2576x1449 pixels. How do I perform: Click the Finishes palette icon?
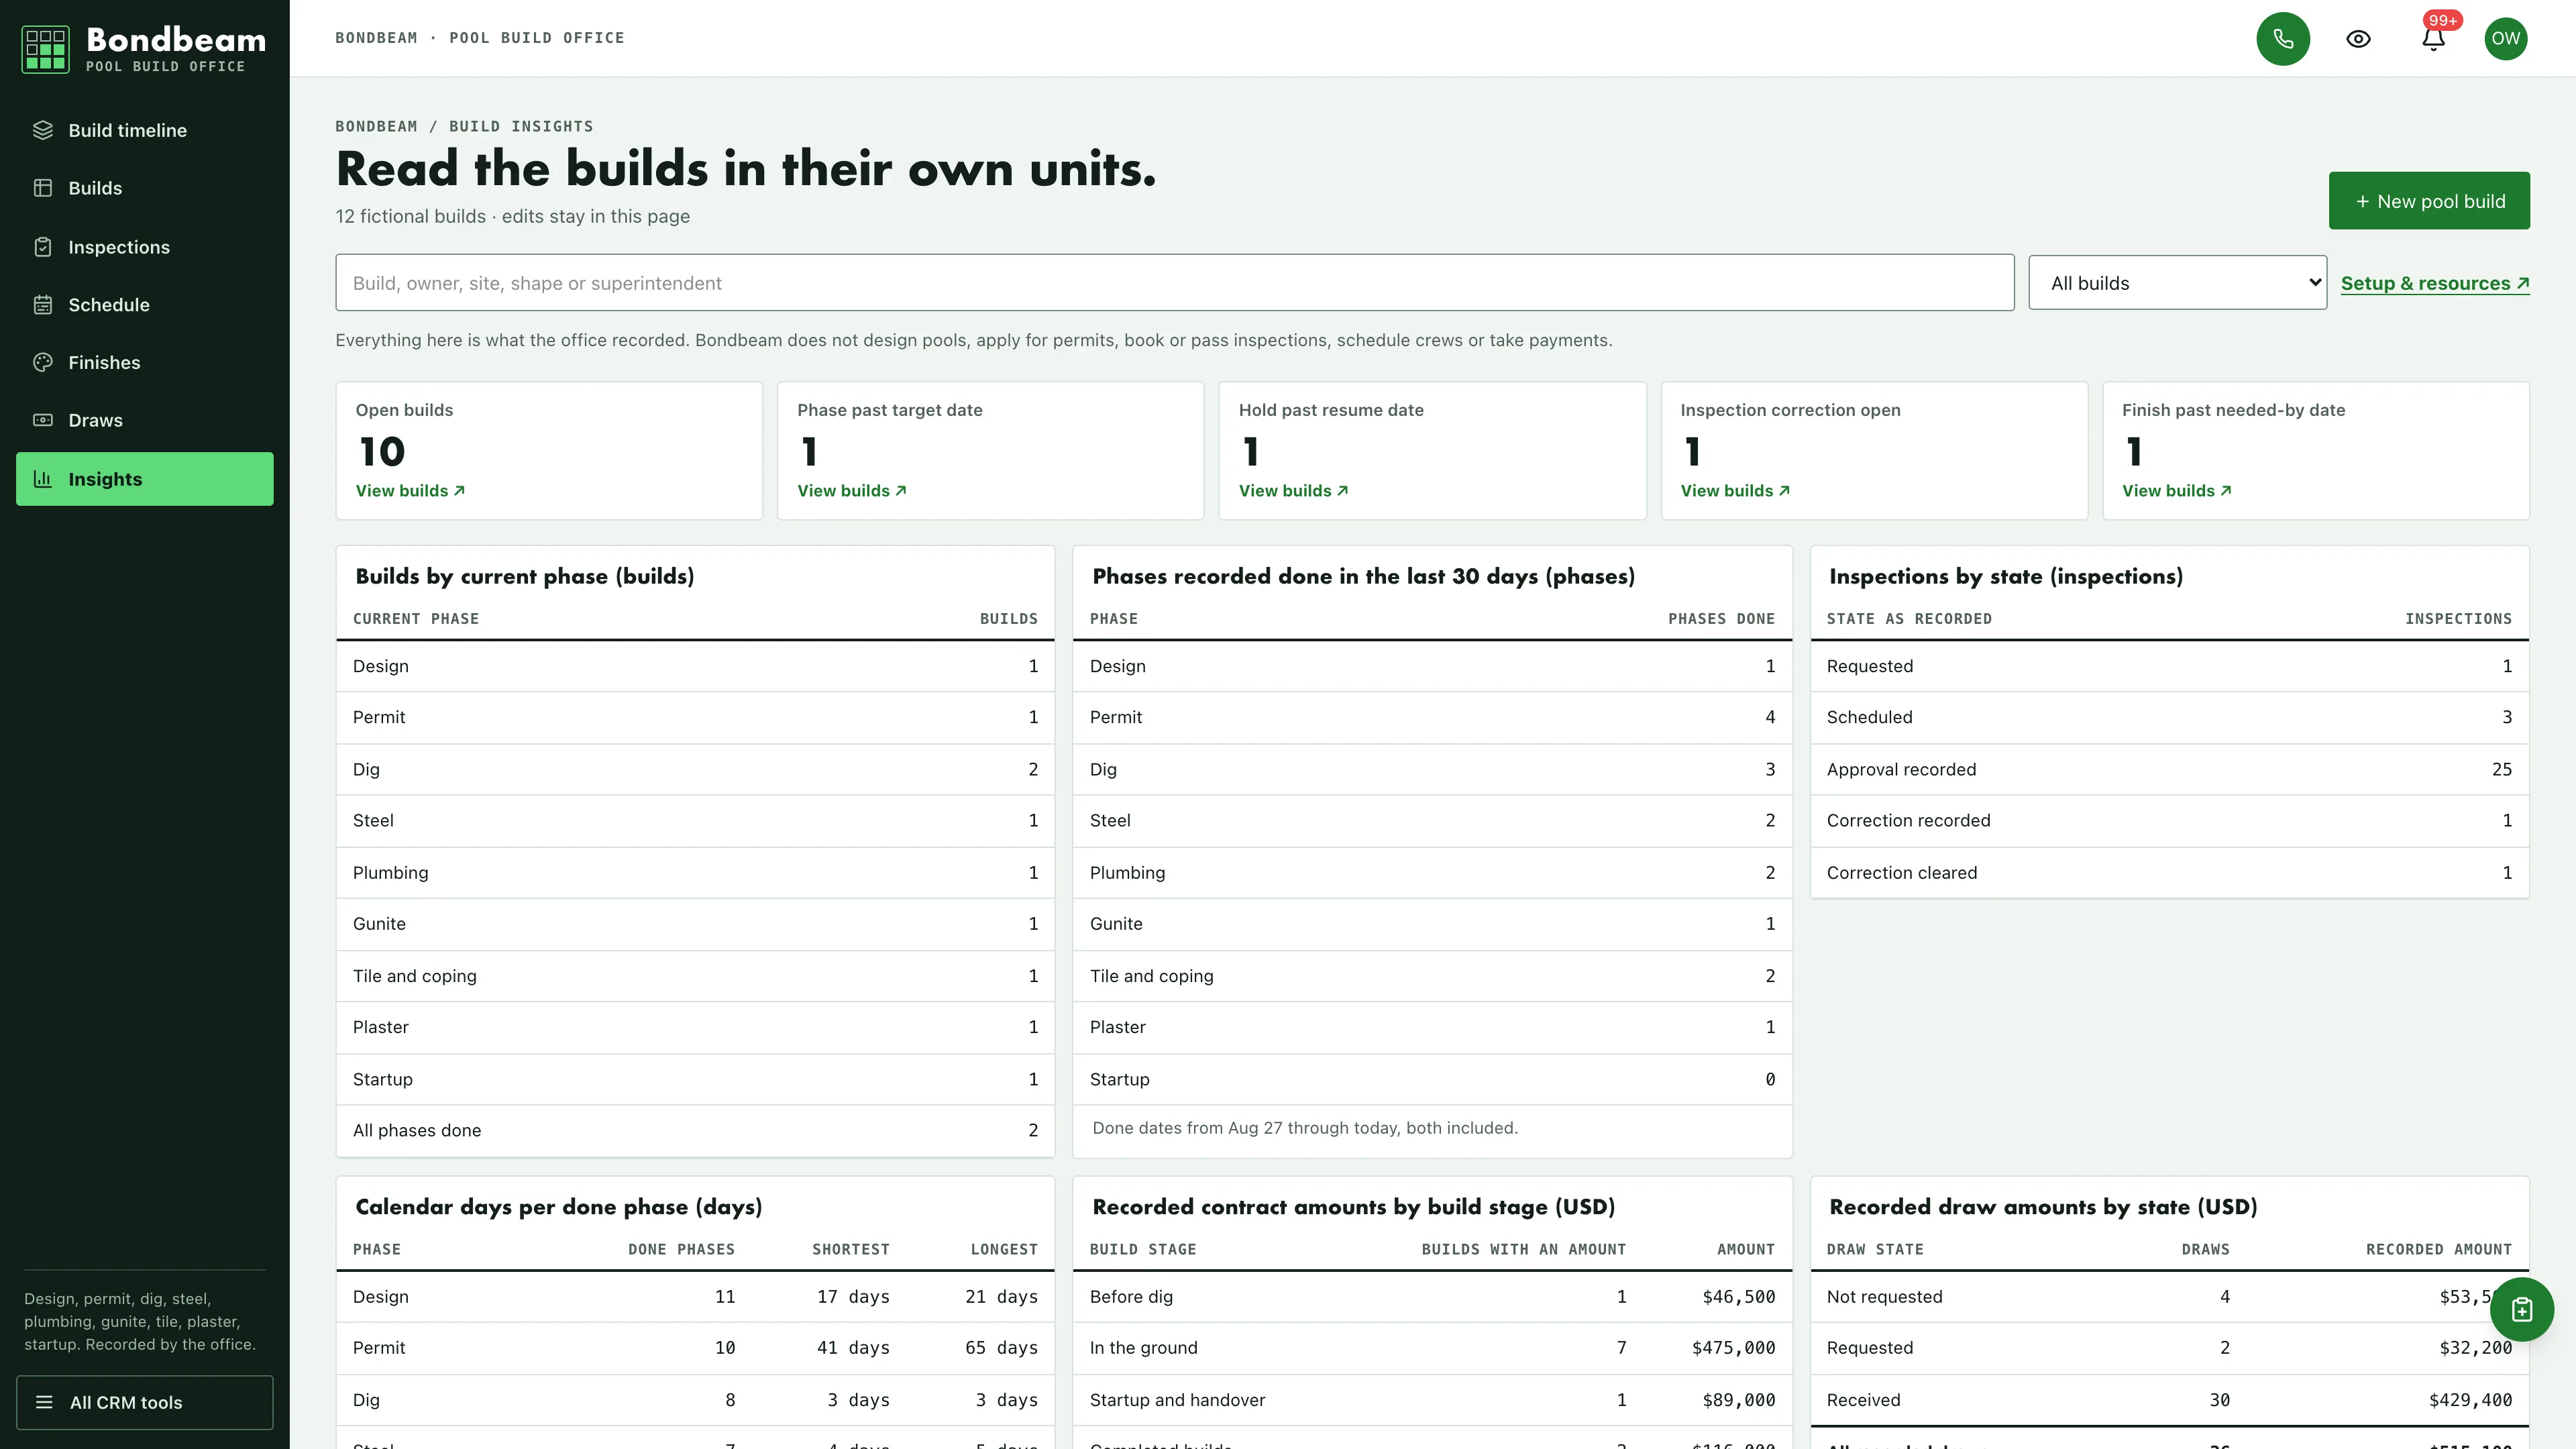pos(43,362)
